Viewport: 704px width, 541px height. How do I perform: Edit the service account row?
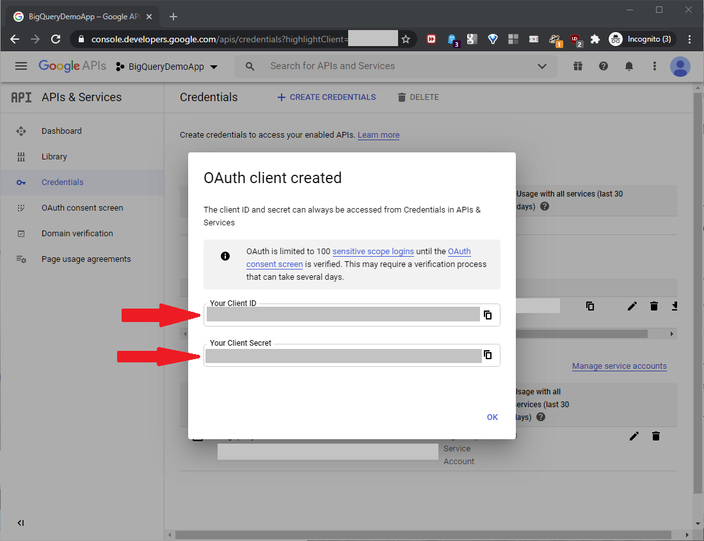634,436
